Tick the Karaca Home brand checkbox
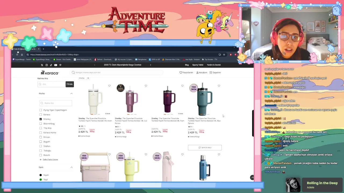The height and width of the screenshot is (193, 344). coord(41,133)
